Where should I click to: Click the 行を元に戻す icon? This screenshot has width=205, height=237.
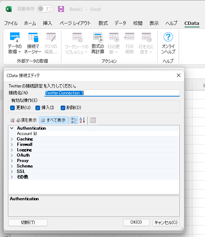(x=147, y=37)
